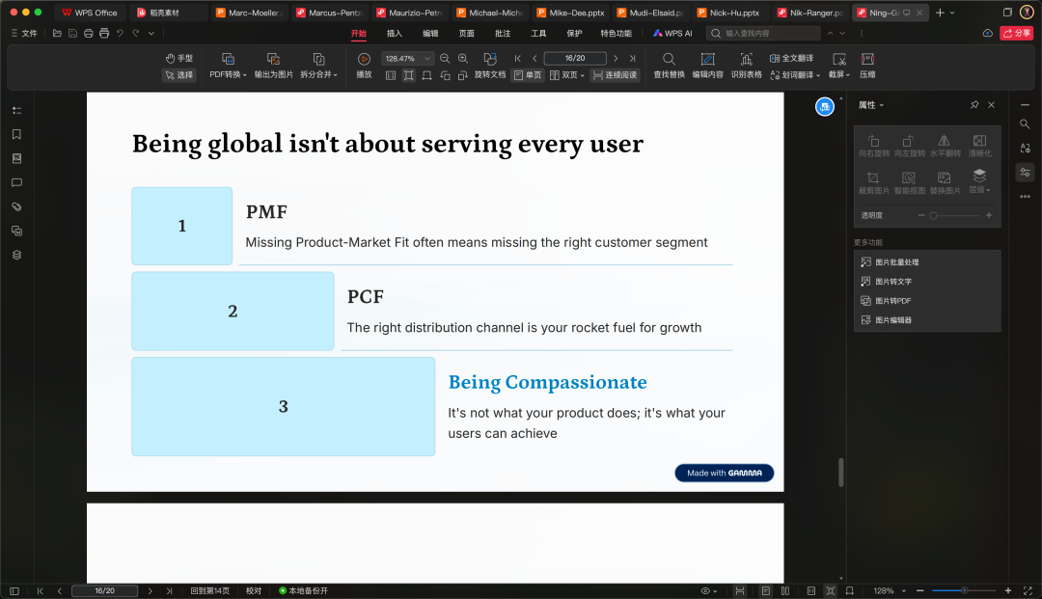
Task: Open eye-protection mode dropdown in status bar
Action: pyautogui.click(x=709, y=590)
